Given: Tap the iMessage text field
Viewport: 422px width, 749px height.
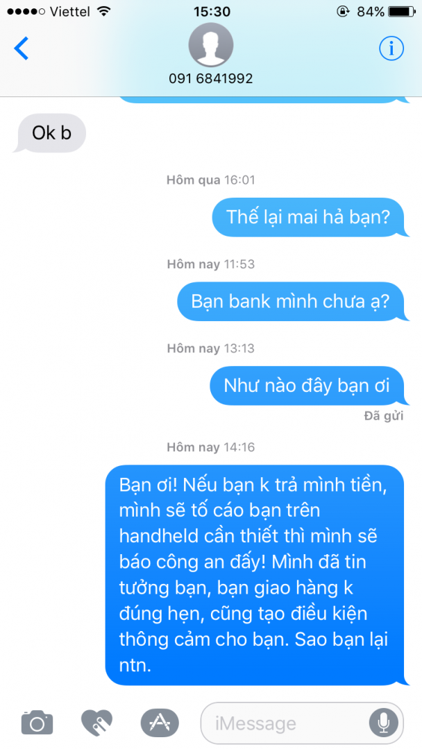Looking at the screenshot, I should pos(302,723).
